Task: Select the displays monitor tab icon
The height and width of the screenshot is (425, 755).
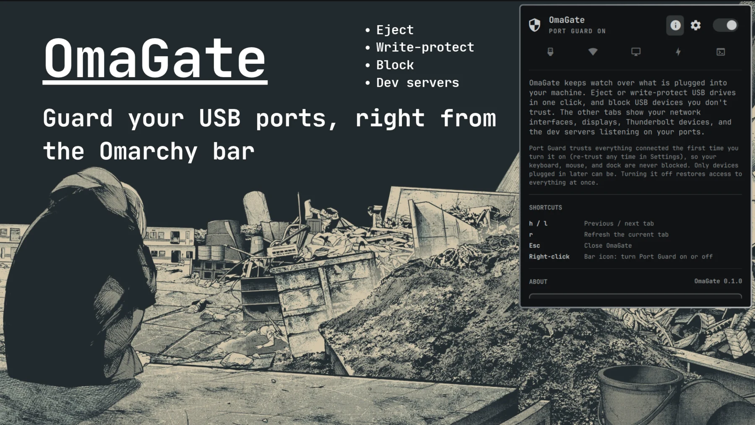Action: (636, 52)
